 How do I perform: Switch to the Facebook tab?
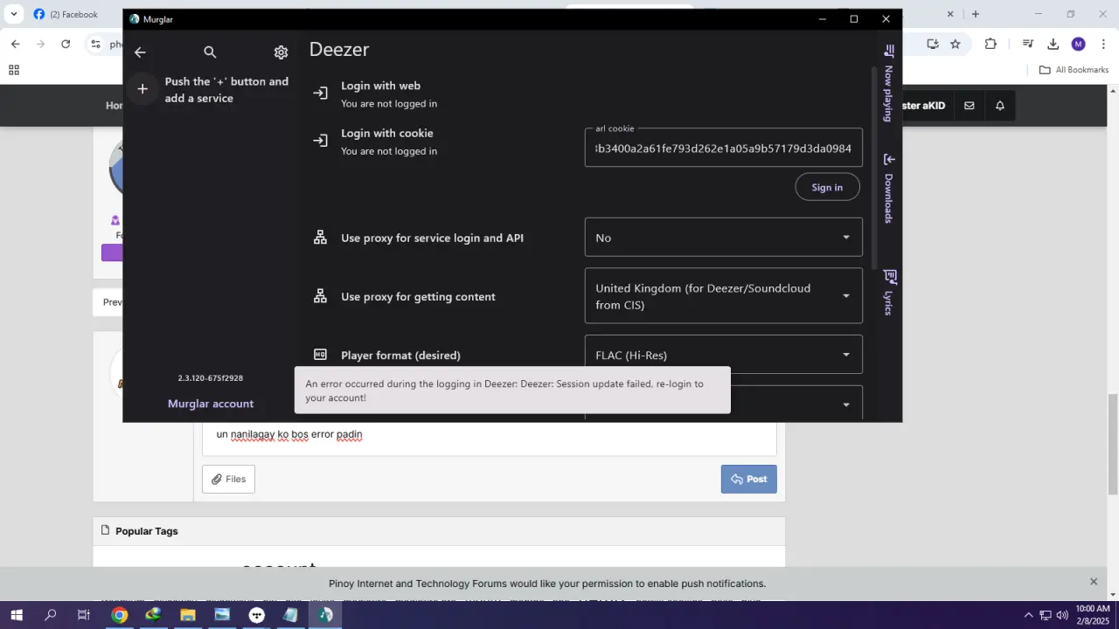(74, 14)
